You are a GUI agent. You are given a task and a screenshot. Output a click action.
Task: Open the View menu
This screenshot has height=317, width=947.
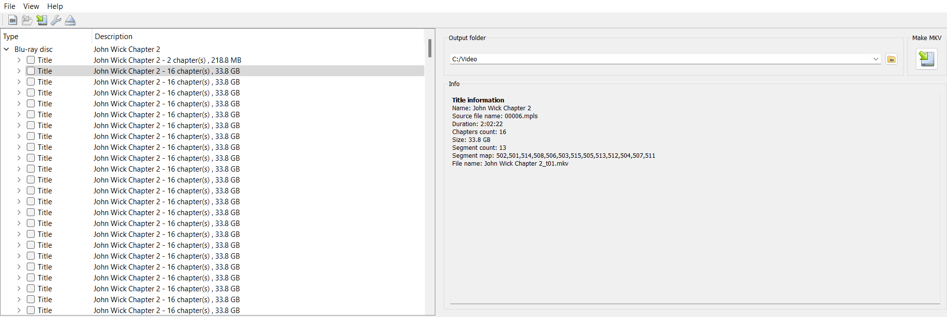point(31,6)
